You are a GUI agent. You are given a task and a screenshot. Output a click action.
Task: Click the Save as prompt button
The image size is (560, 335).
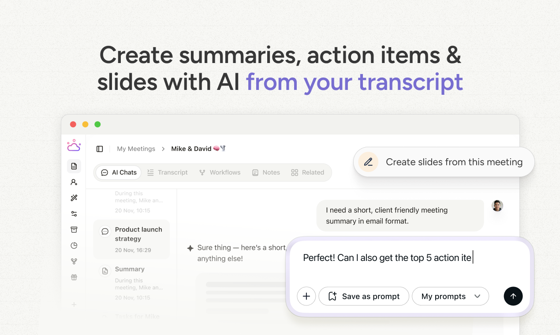(x=364, y=296)
